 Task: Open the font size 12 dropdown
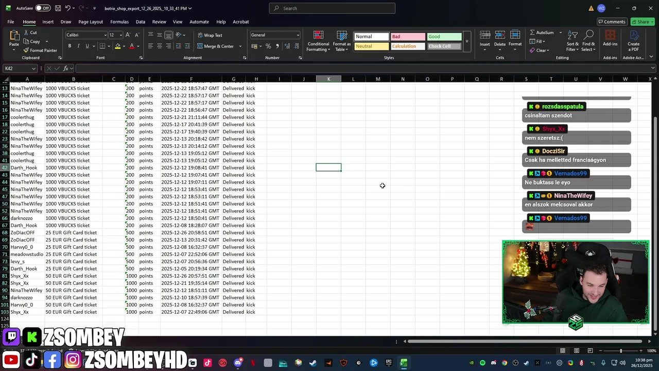click(x=121, y=35)
